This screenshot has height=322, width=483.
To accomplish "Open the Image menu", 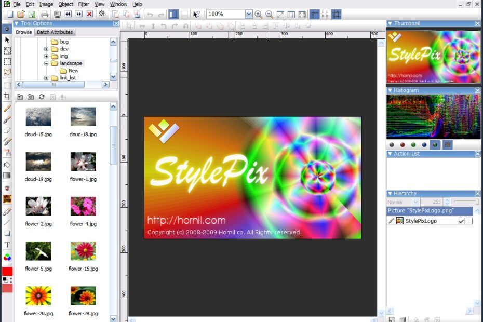I will click(46, 4).
